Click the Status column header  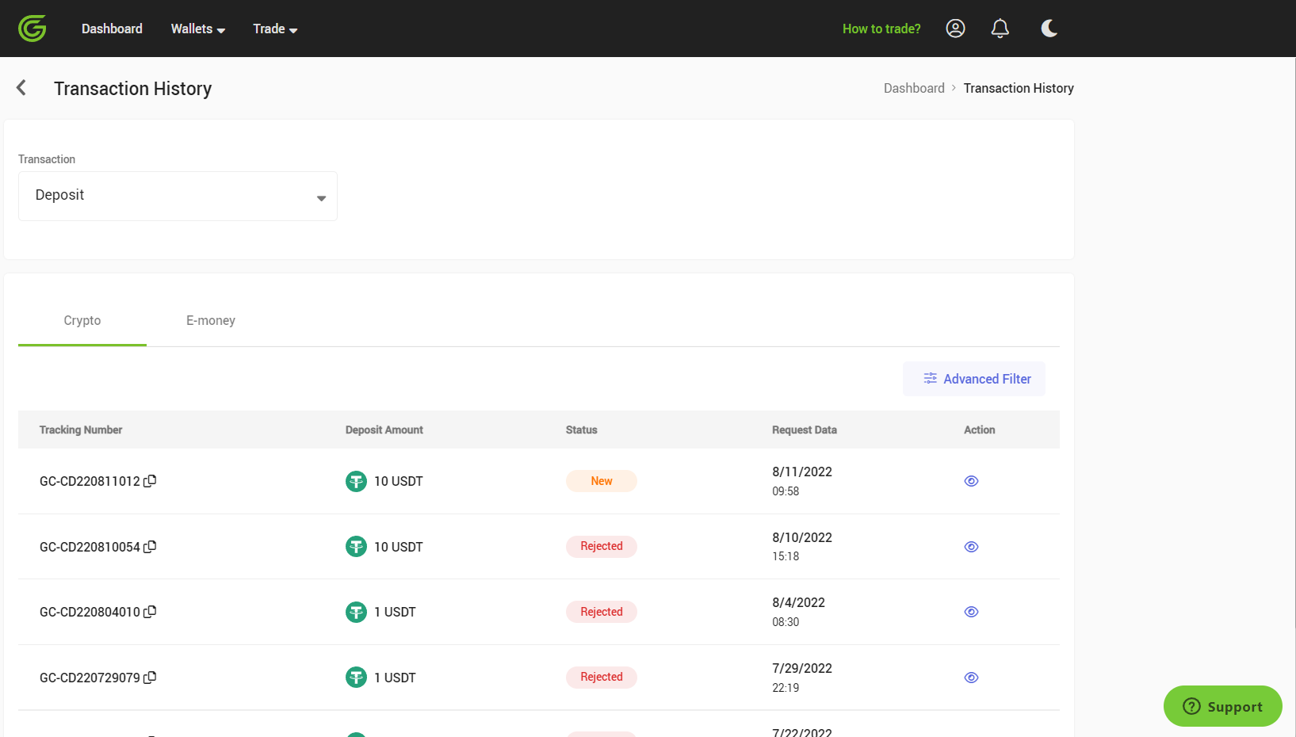[582, 430]
